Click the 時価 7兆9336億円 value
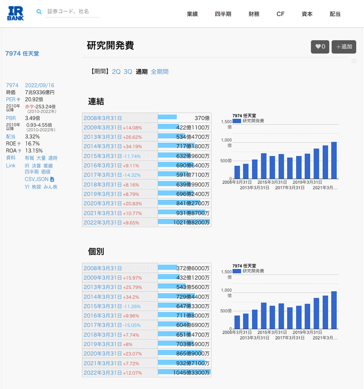The width and height of the screenshot is (364, 389). pos(40,92)
